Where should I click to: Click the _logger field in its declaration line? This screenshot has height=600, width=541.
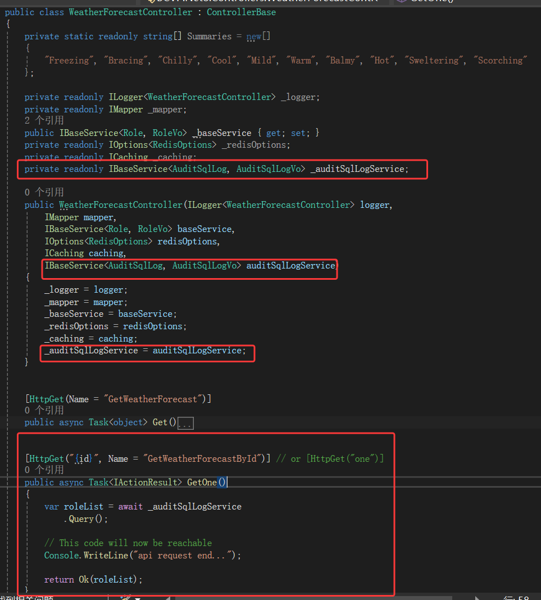[x=298, y=97]
